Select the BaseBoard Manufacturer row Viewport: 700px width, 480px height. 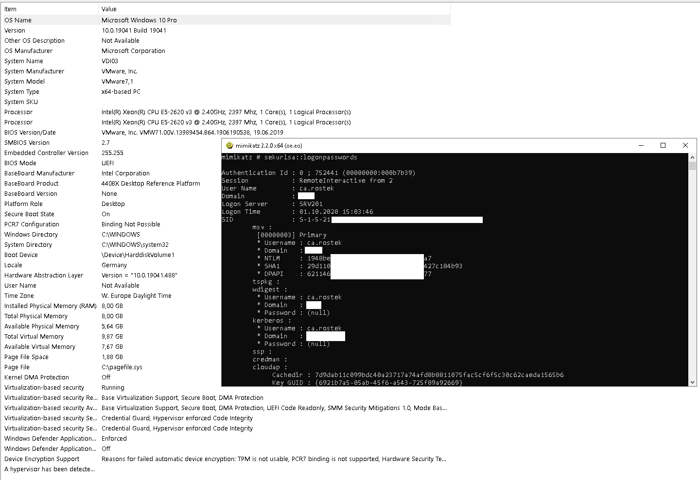[x=111, y=173]
